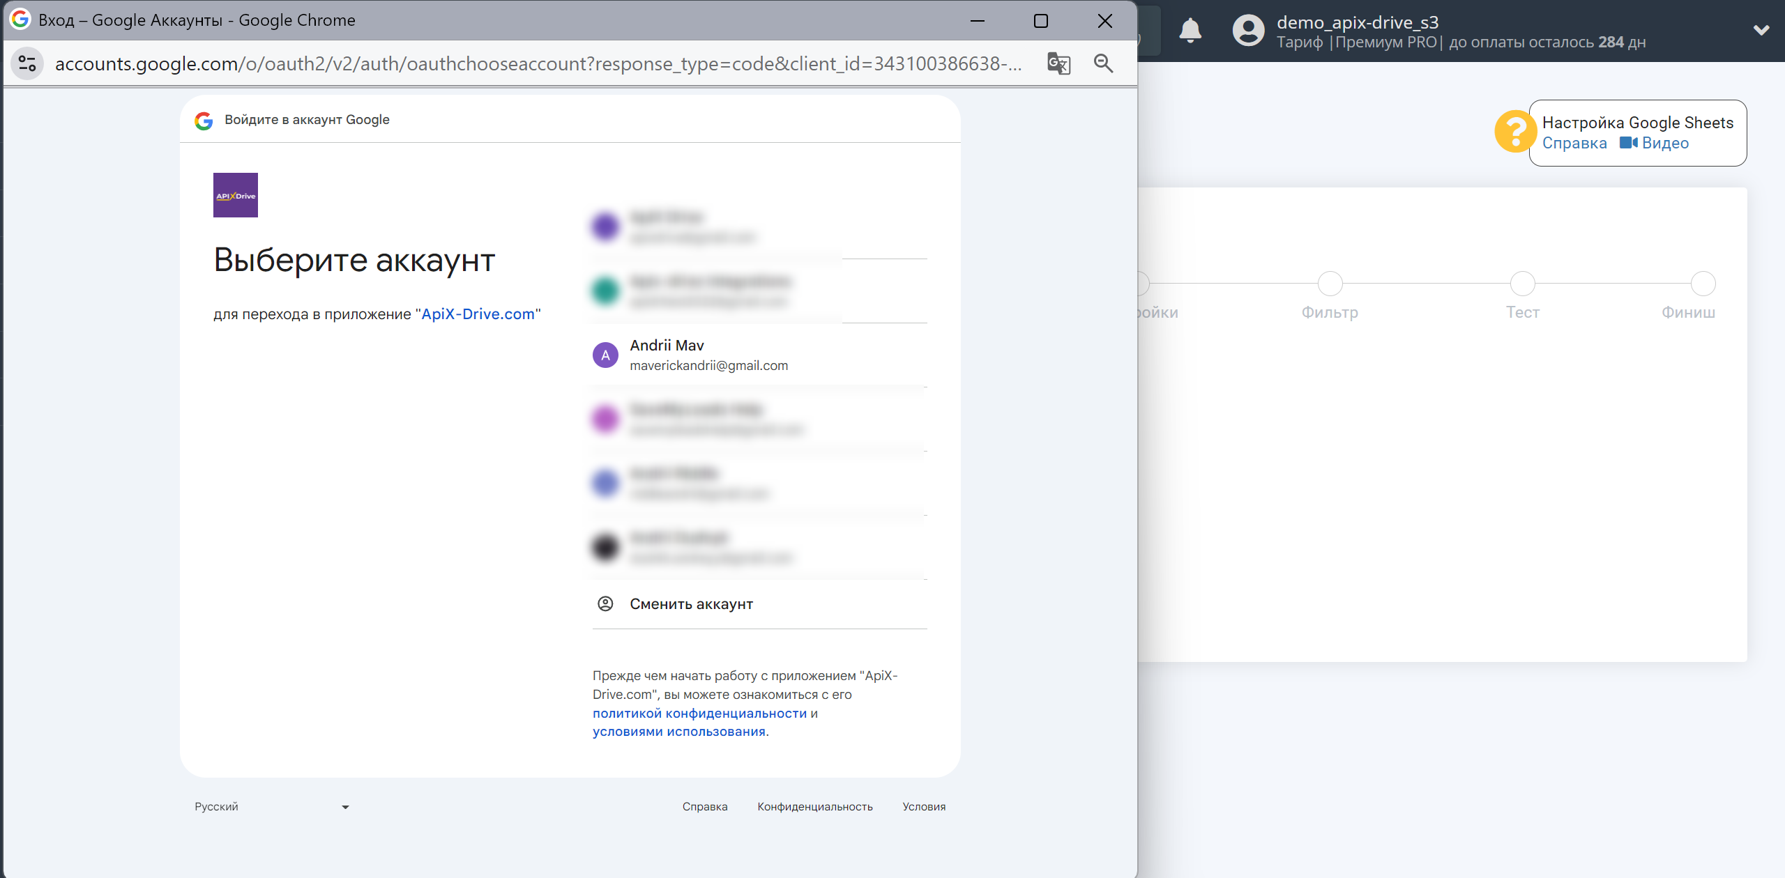This screenshot has width=1785, height=878.
Task: Select the blurred account with pink avatar
Action: click(759, 419)
